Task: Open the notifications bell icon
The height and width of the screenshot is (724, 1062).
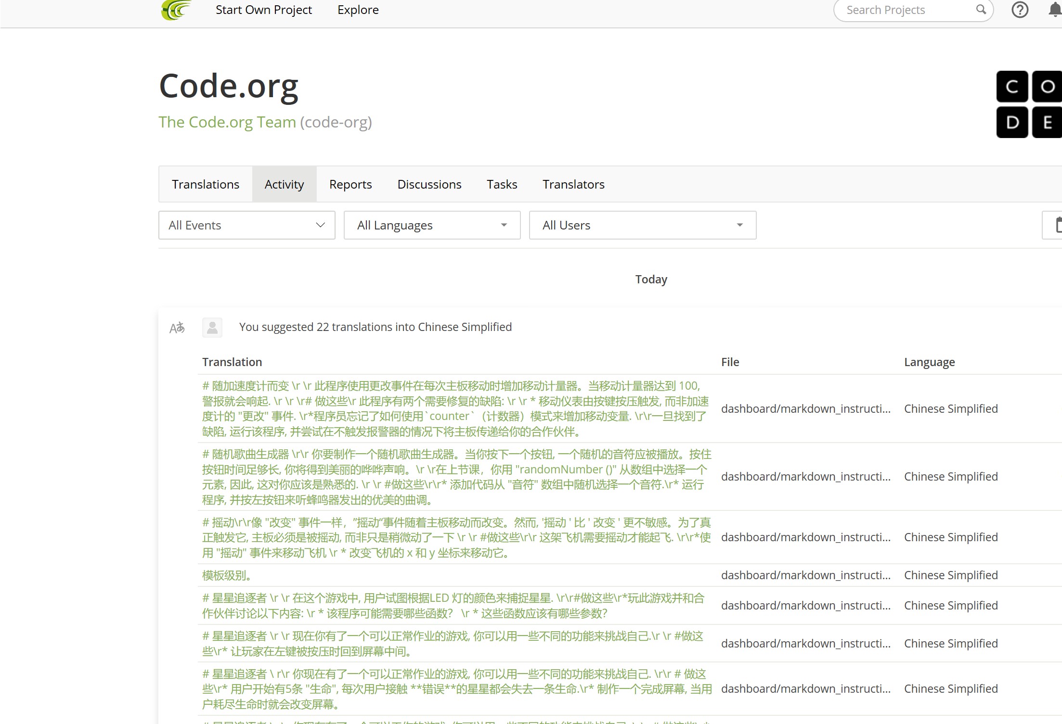Action: [1054, 10]
